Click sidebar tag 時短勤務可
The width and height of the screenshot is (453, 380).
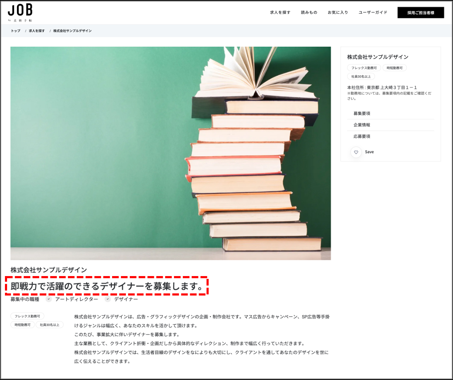[394, 68]
